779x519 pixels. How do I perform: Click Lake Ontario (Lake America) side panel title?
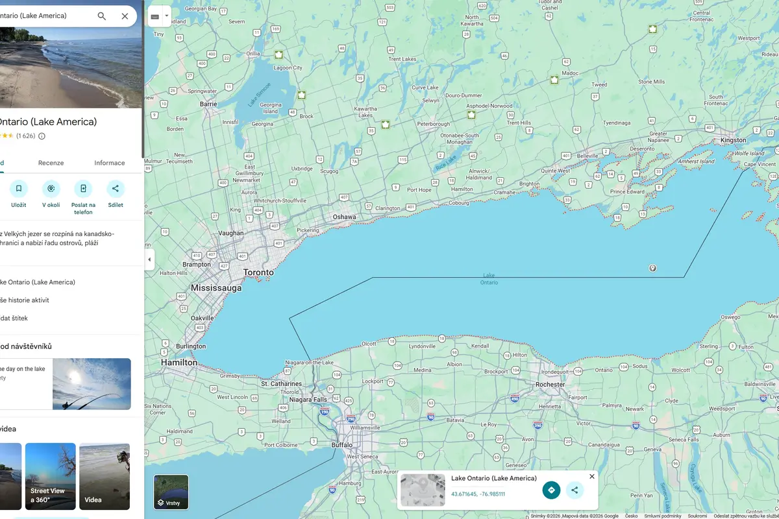pos(48,121)
